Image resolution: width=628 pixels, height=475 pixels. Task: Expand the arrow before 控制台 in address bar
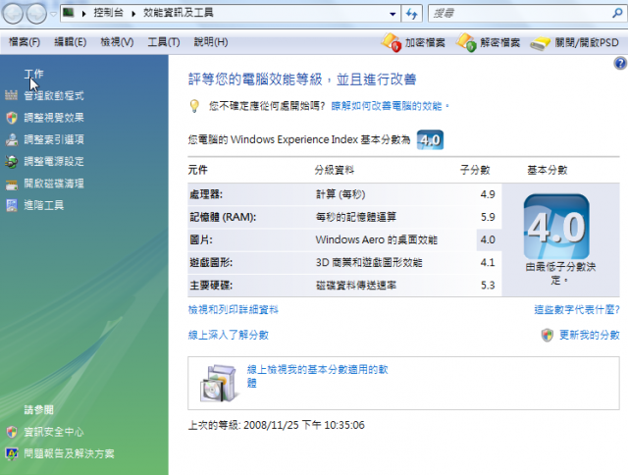83,14
